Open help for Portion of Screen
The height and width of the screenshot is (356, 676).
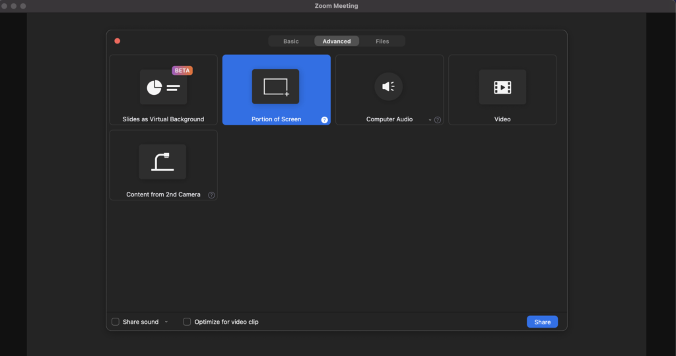point(324,120)
